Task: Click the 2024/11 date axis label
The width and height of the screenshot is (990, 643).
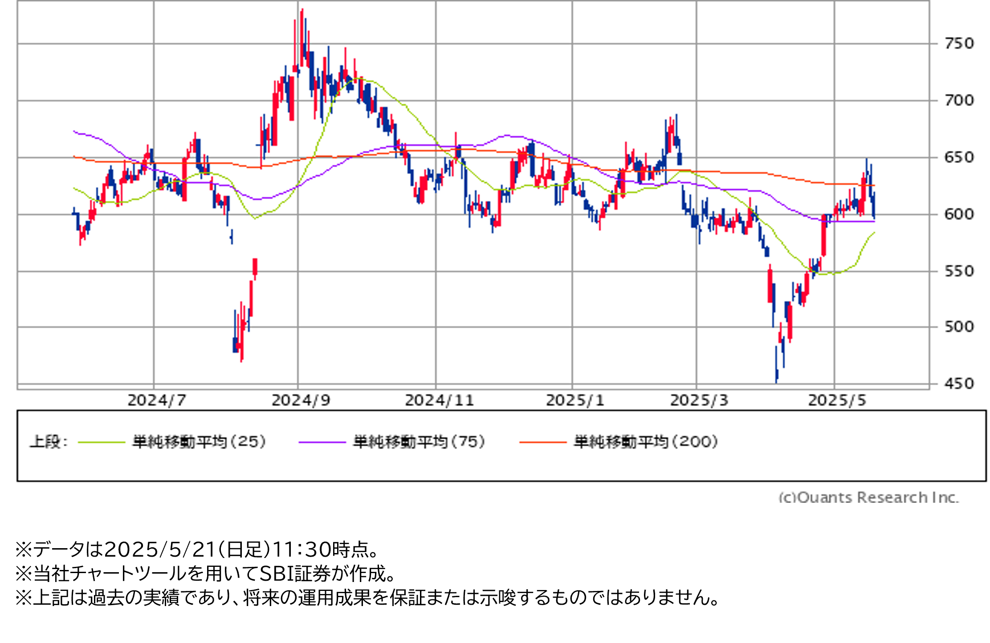Action: point(439,400)
